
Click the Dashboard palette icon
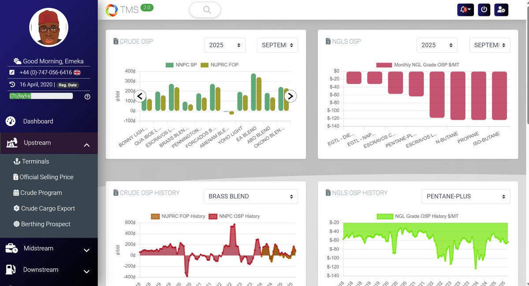coord(11,121)
